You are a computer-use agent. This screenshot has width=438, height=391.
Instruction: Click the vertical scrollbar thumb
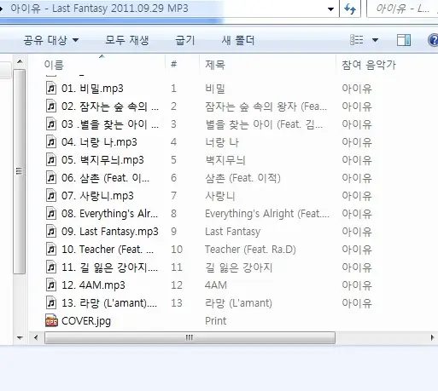point(20,171)
